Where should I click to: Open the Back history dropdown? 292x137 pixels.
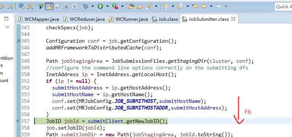(211, 7)
